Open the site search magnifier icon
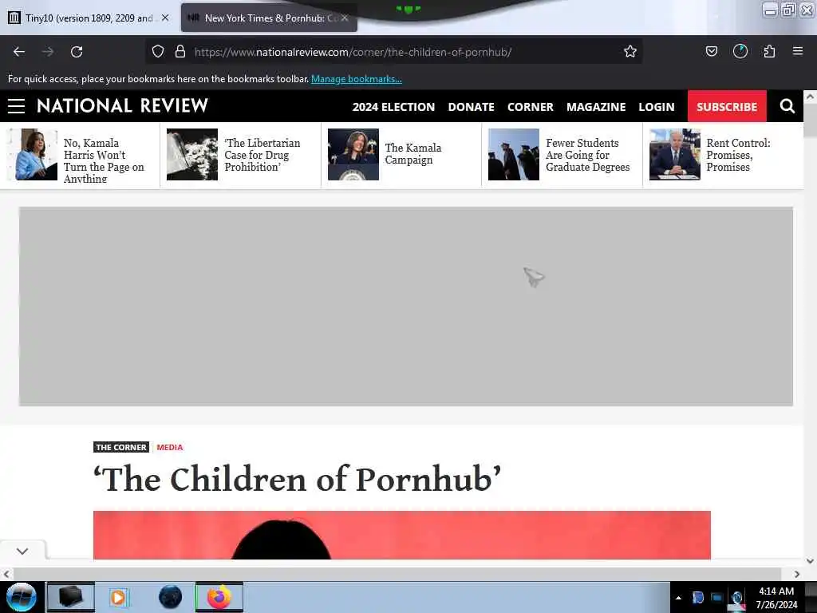 click(787, 106)
